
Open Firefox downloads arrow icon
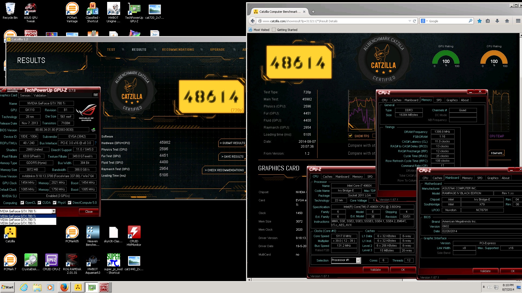tap(497, 21)
